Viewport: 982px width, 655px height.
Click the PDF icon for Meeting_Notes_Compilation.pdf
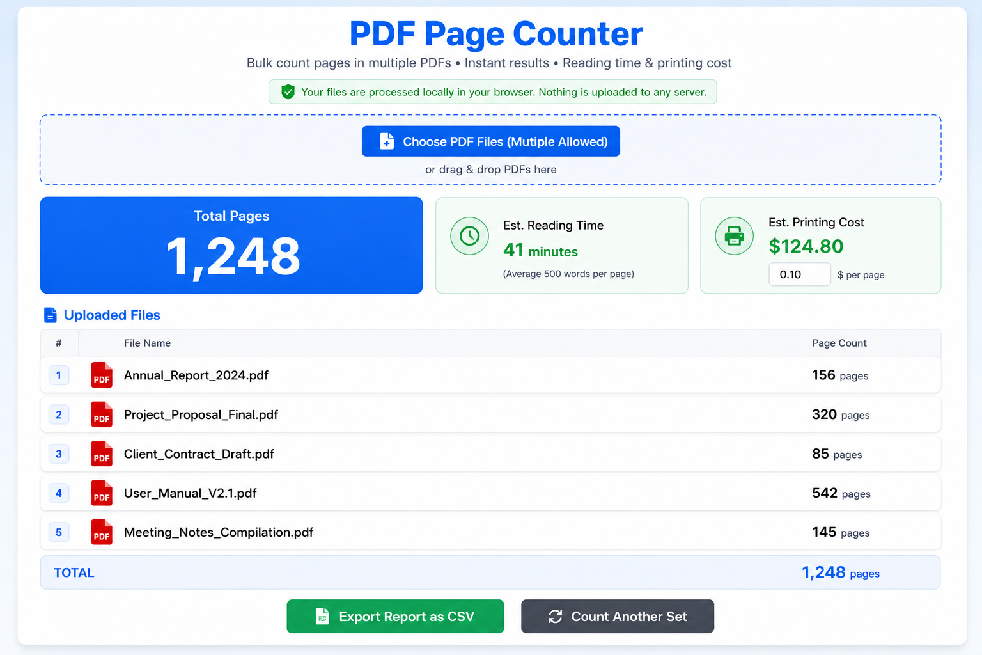tap(102, 532)
